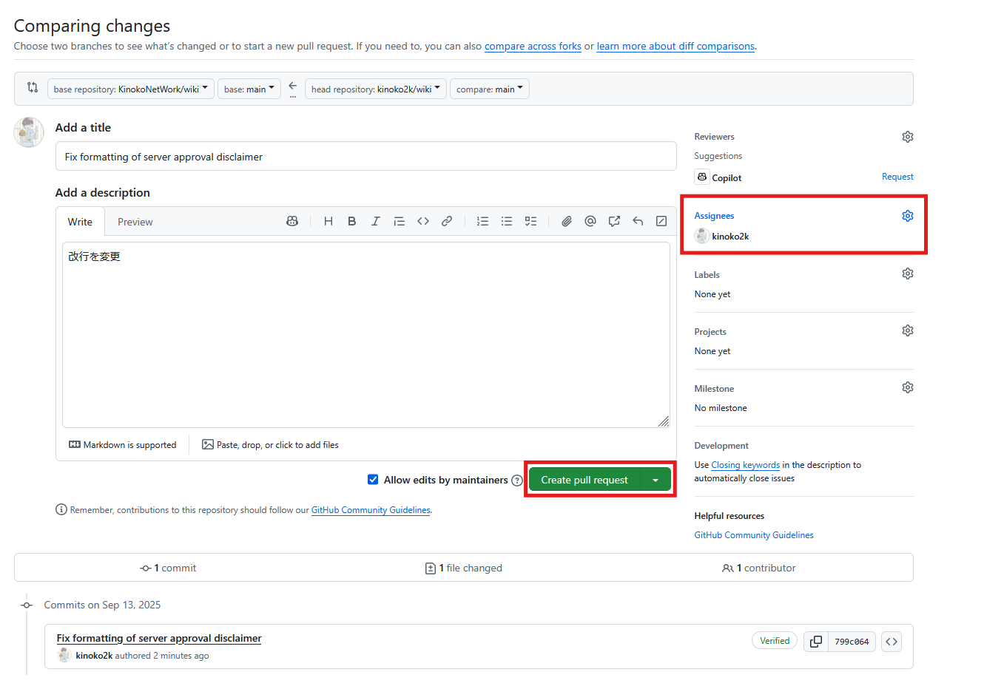Apply bold formatting in description toolbar

352,221
